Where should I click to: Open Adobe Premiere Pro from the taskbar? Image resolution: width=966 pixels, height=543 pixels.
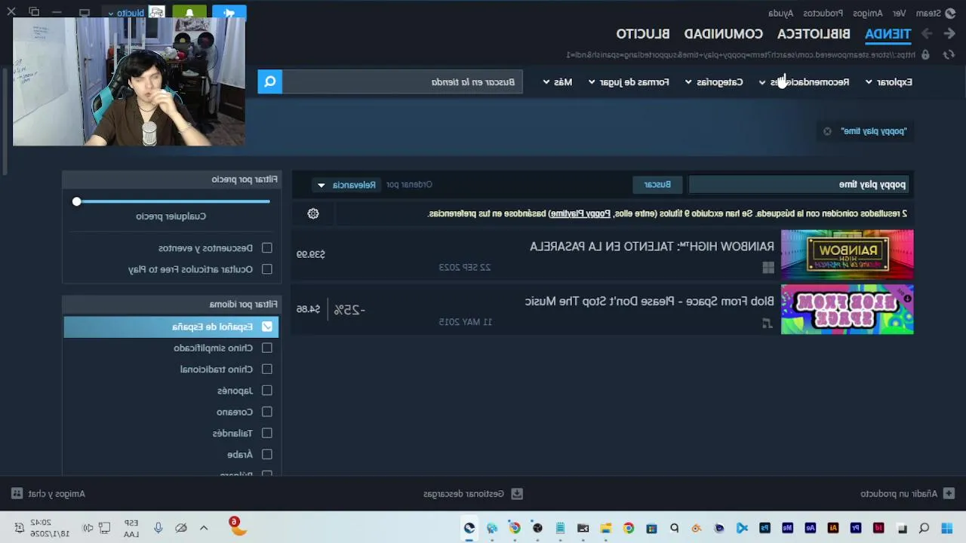856,528
